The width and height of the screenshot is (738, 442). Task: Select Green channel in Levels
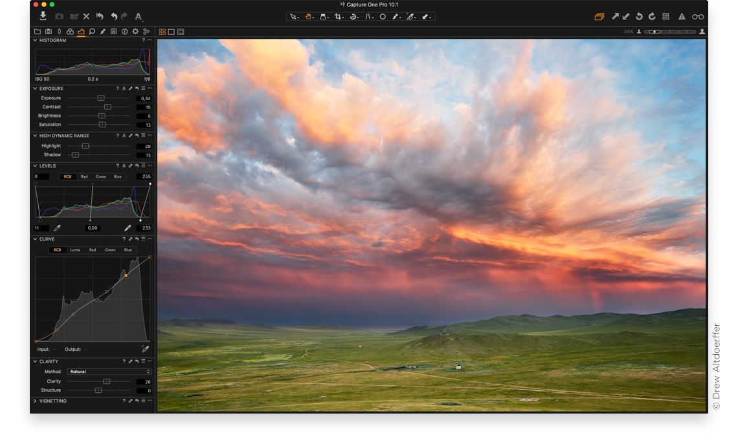point(101,176)
